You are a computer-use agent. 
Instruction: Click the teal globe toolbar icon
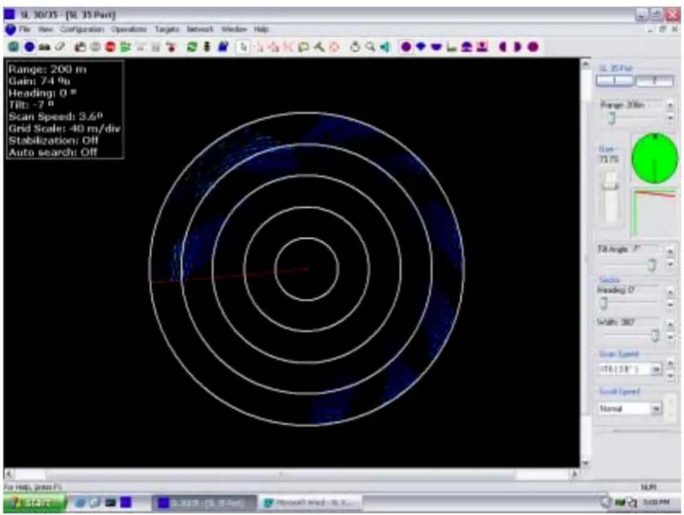(x=14, y=46)
